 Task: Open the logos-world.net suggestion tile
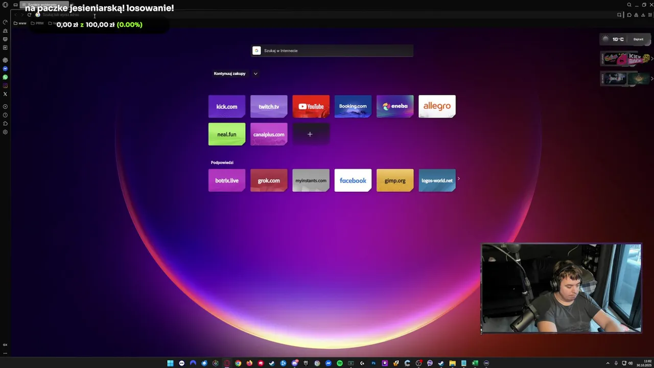[x=437, y=180]
